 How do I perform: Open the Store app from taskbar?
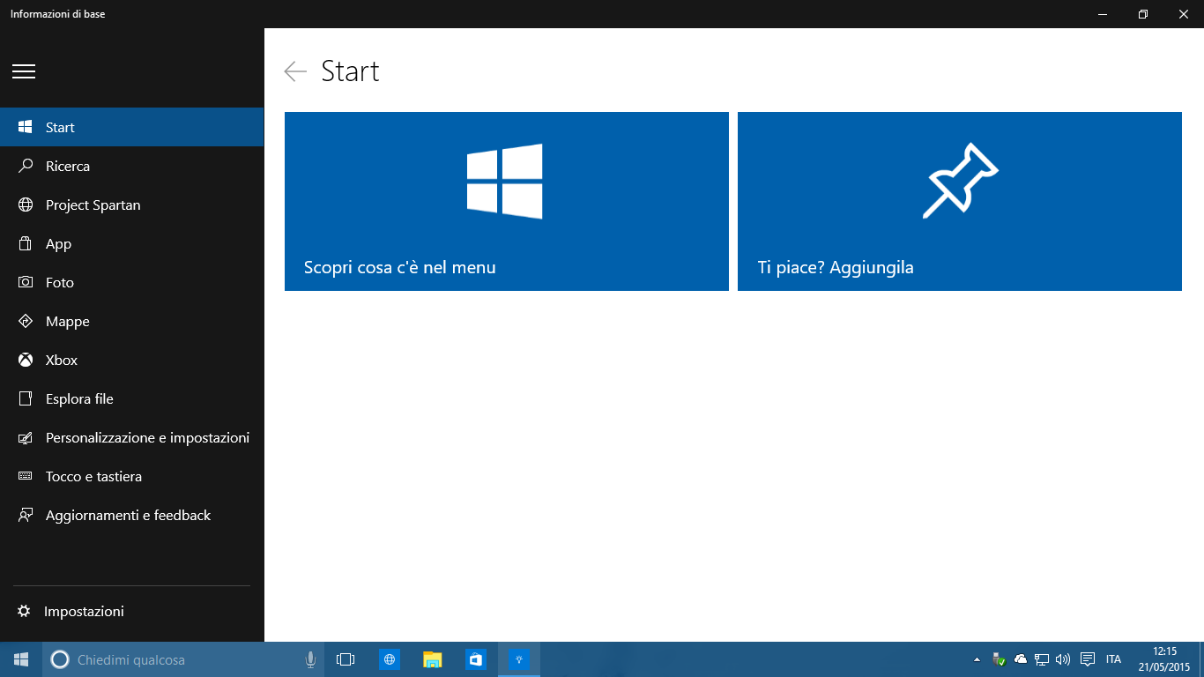[476, 659]
